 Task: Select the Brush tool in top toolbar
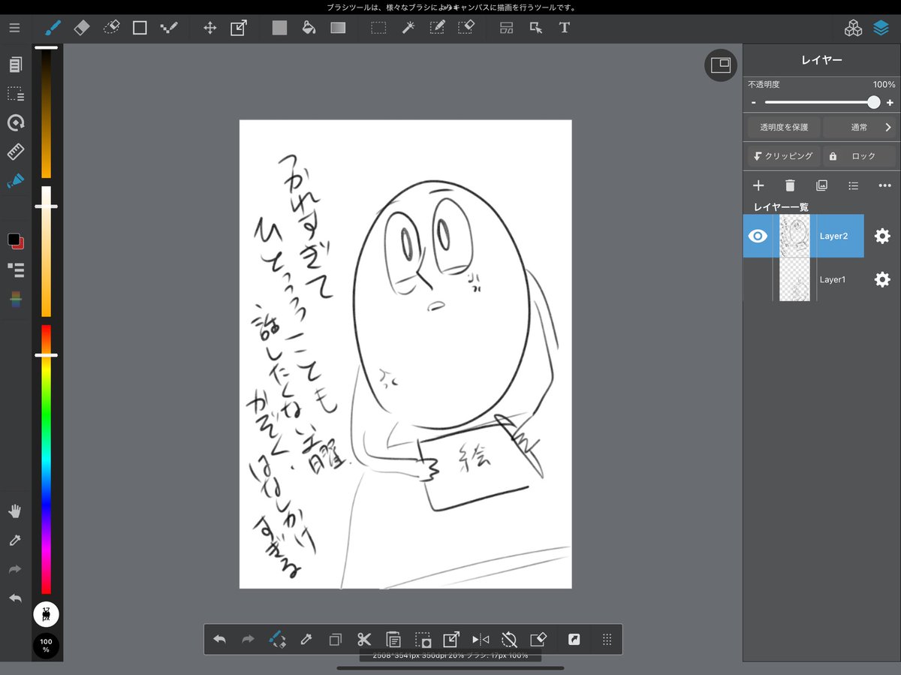[x=52, y=28]
